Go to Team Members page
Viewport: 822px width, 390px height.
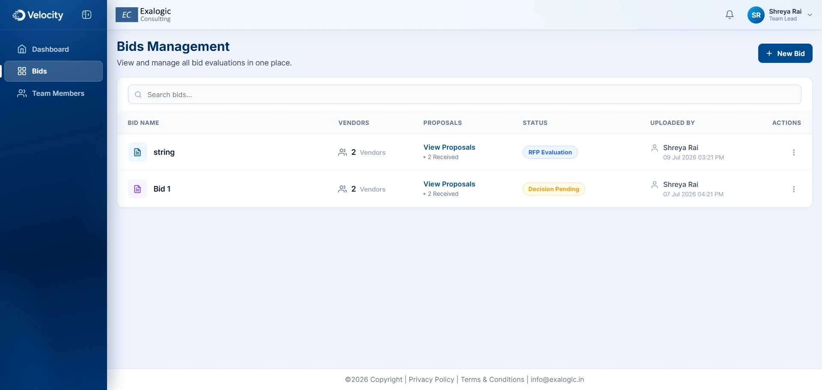point(53,93)
